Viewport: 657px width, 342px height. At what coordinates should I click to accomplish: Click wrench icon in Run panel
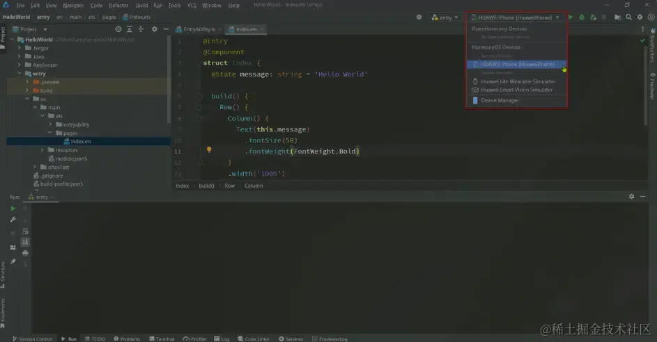pos(13,220)
